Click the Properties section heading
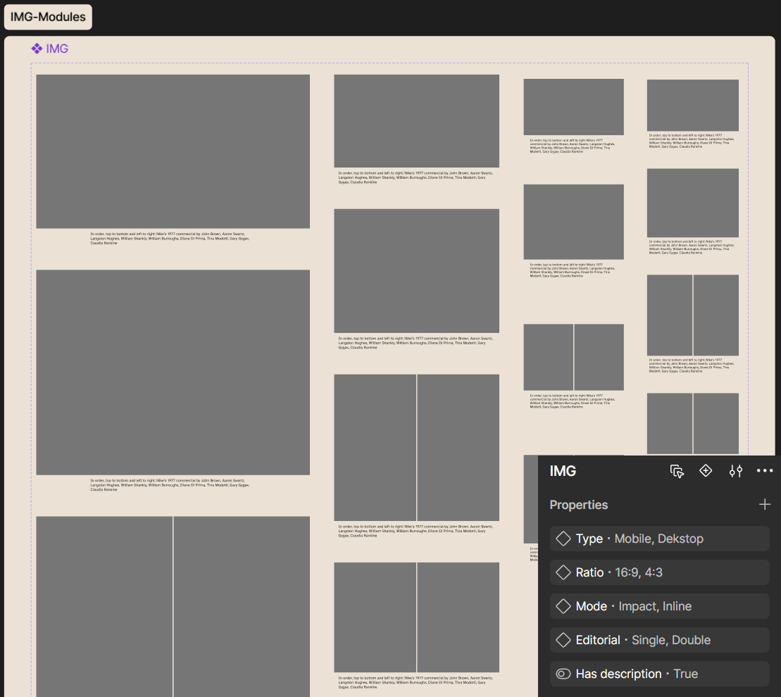781x697 pixels. [579, 505]
